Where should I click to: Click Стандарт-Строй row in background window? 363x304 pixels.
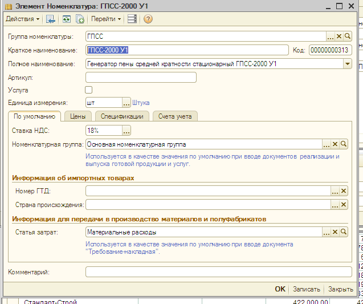50,302
